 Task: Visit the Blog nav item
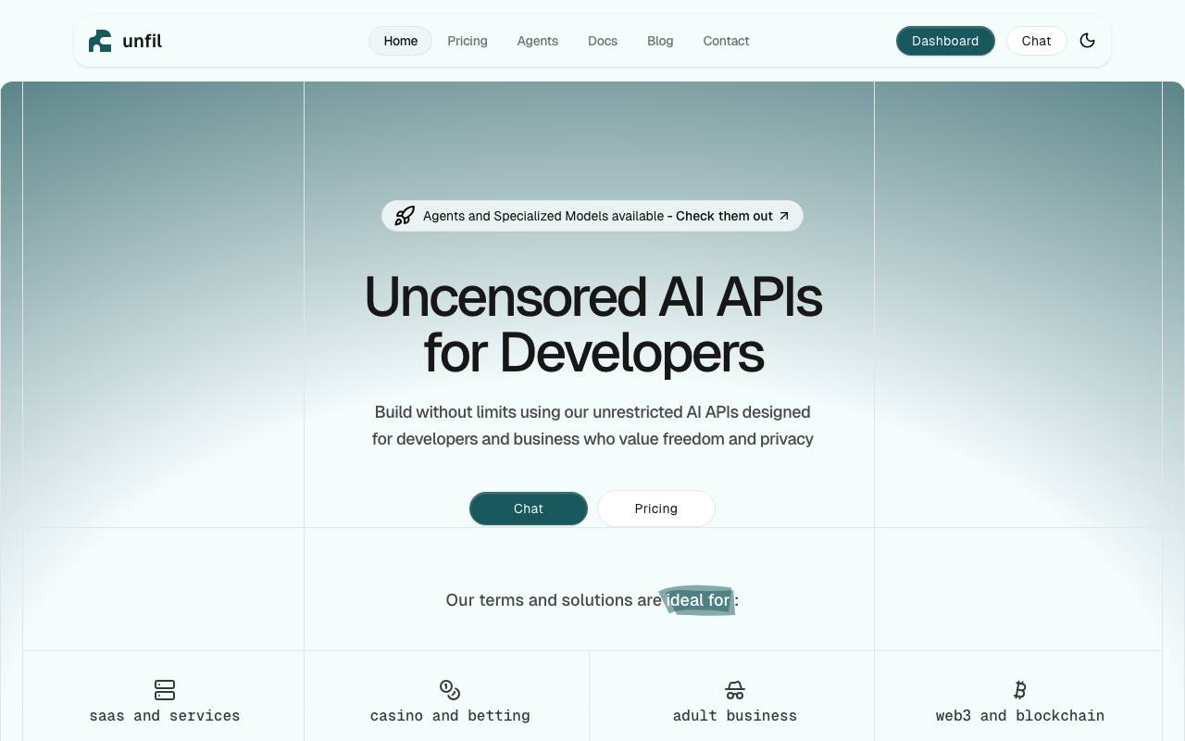coord(660,41)
